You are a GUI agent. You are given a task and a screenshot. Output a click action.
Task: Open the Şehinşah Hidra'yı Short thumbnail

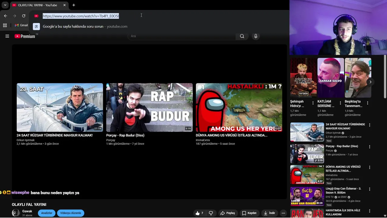[304, 78]
